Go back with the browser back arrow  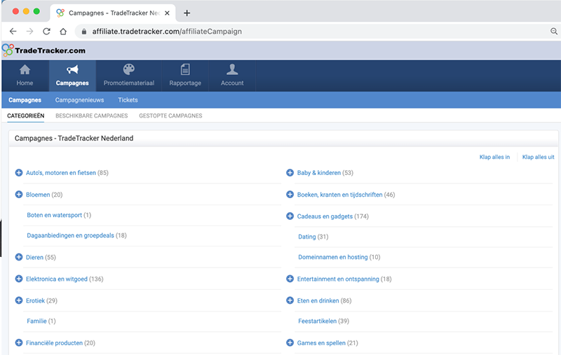[x=13, y=32]
